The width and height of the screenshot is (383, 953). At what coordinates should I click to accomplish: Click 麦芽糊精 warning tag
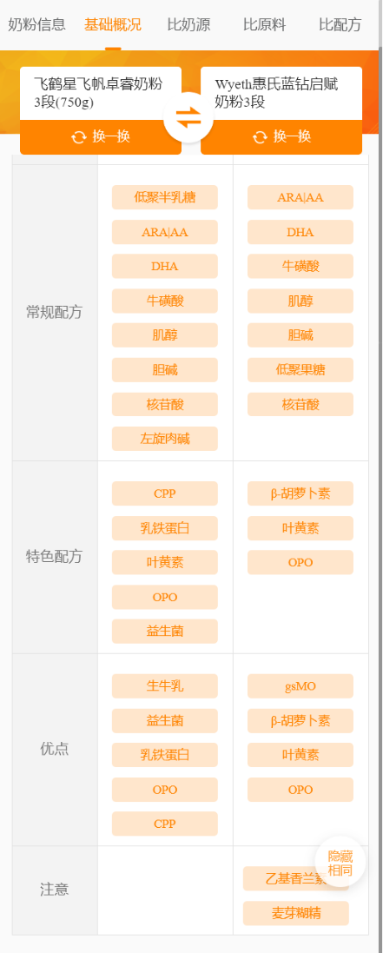click(x=296, y=914)
